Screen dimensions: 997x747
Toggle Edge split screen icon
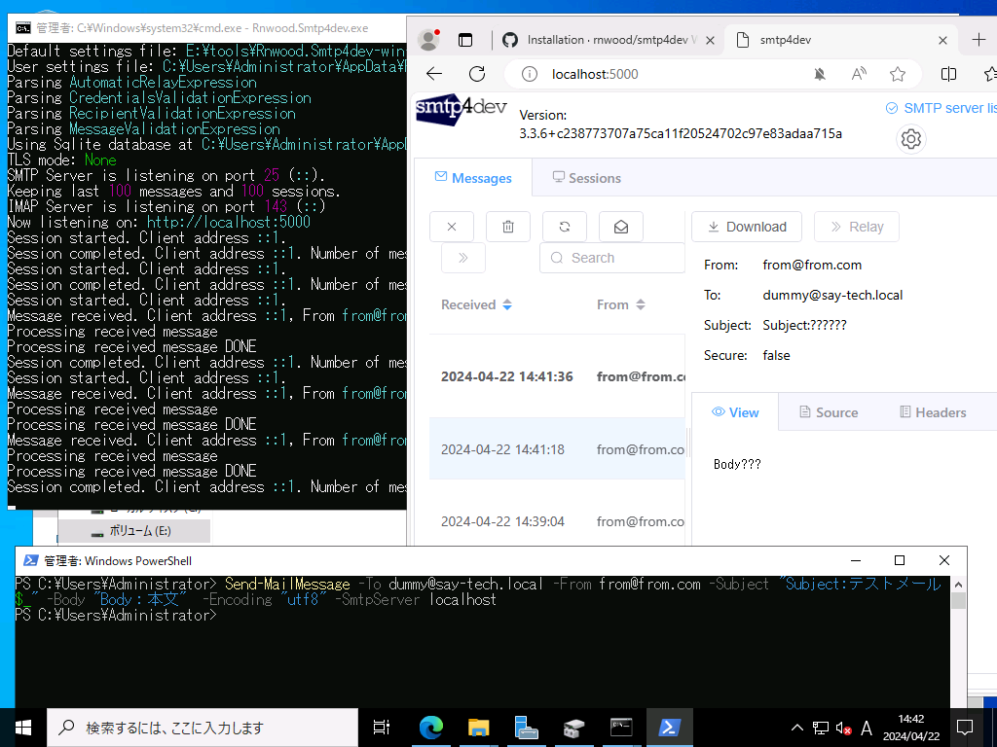click(948, 74)
